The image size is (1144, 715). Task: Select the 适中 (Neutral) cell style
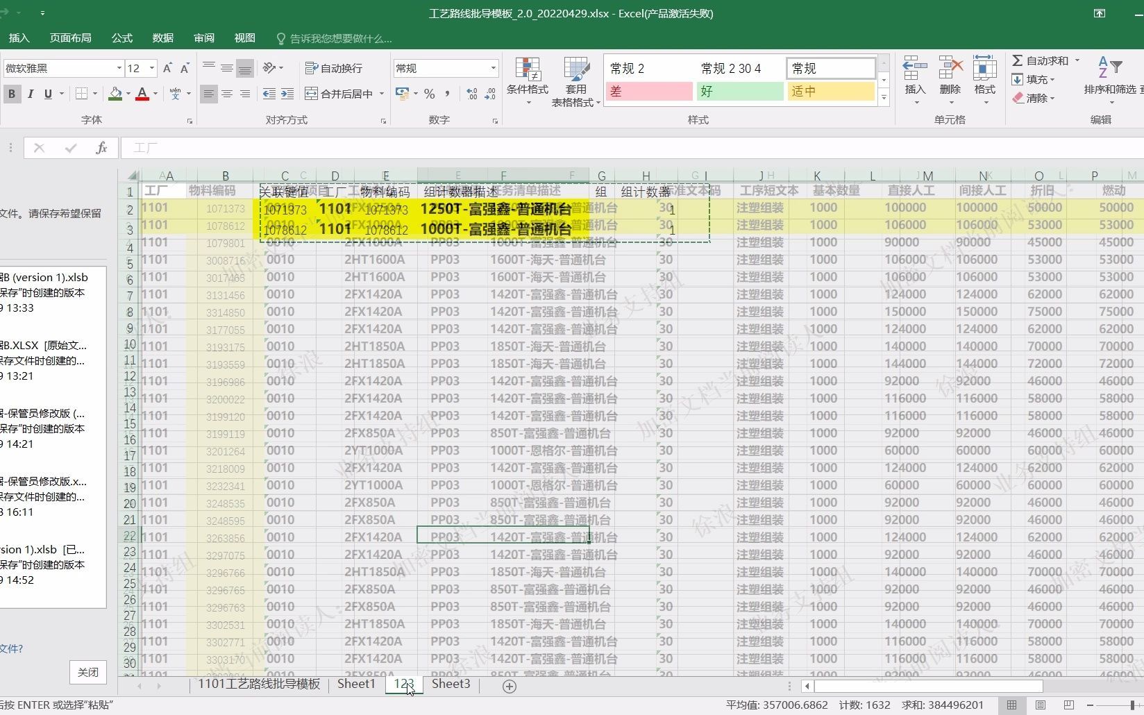pyautogui.click(x=831, y=91)
